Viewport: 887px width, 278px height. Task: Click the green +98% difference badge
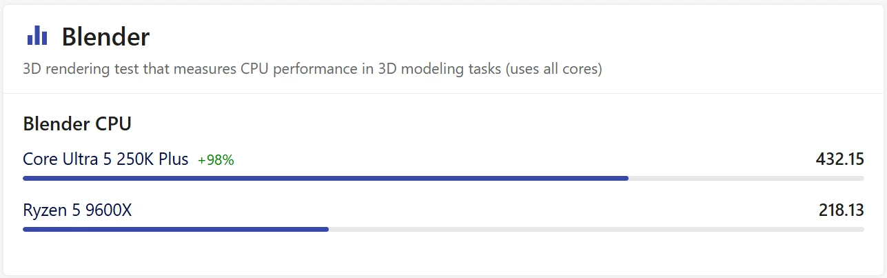[x=216, y=160]
